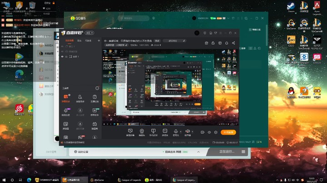The width and height of the screenshot is (327, 183).
Task: Switch to the third scene tab
Action: 88,41
